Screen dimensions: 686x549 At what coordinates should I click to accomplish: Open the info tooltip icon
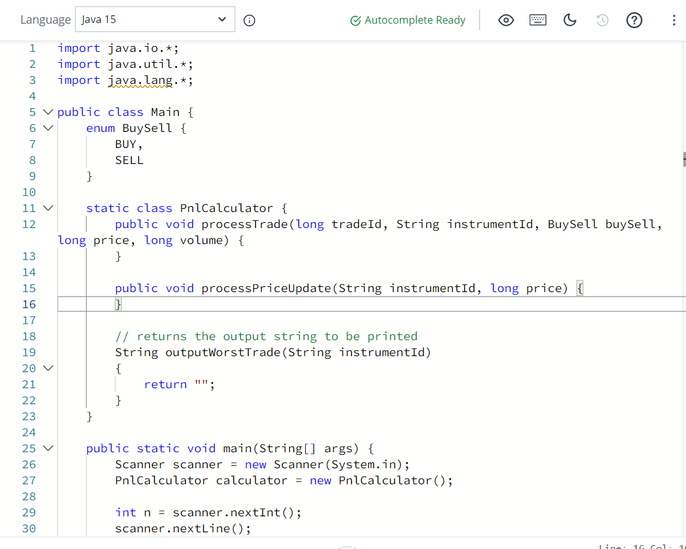(249, 20)
